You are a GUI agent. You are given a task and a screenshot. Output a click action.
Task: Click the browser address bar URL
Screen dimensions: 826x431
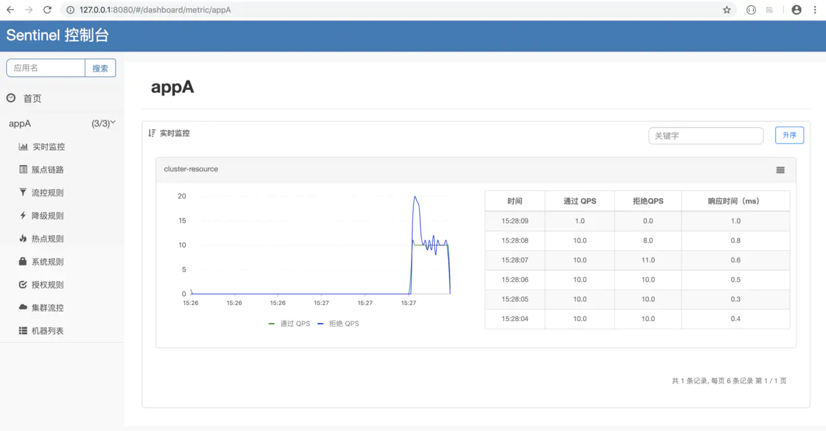[x=155, y=10]
